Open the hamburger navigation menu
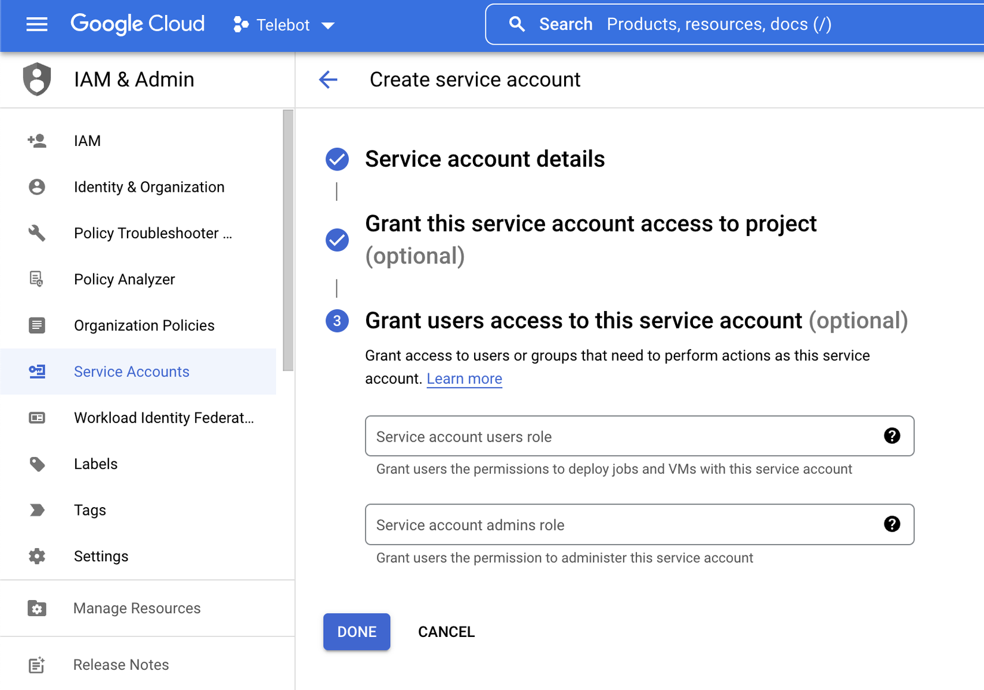This screenshot has width=984, height=690. [37, 24]
